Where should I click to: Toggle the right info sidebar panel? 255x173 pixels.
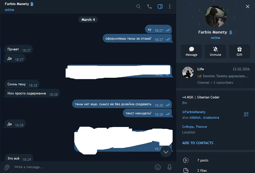click(160, 6)
